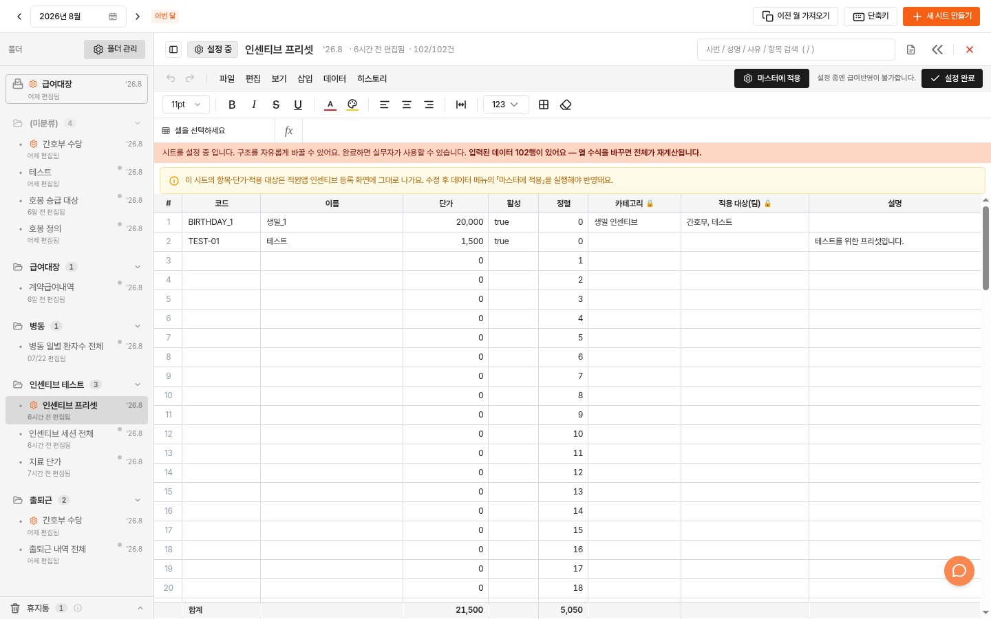Expand the 휴지통 trash section
The height and width of the screenshot is (619, 991).
140,608
